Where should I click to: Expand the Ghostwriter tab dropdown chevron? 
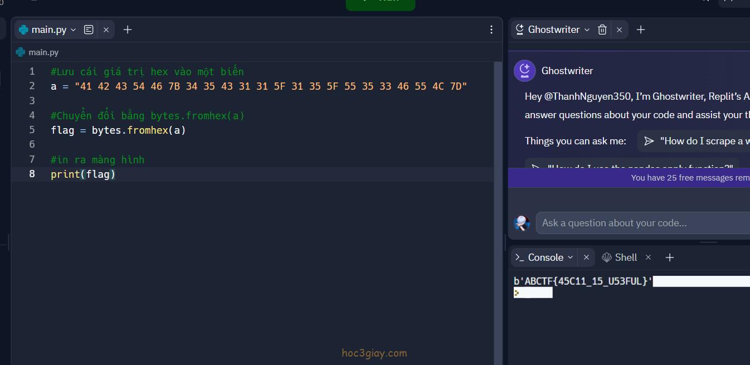(587, 30)
